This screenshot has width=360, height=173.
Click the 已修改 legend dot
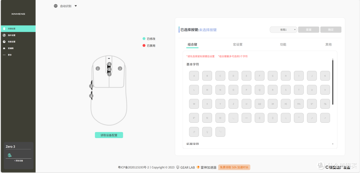click(144, 39)
